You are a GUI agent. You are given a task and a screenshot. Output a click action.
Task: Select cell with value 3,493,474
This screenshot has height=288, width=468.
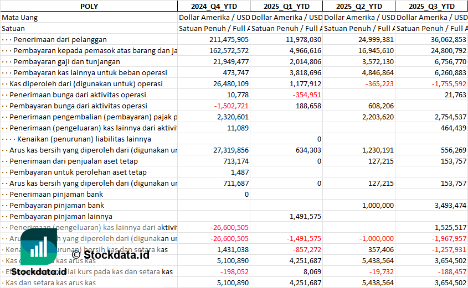tap(431, 206)
